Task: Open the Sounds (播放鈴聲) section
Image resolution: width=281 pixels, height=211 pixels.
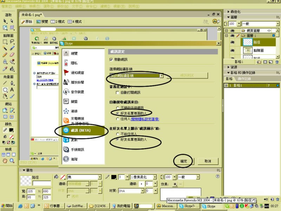Action: pyautogui.click(x=83, y=82)
